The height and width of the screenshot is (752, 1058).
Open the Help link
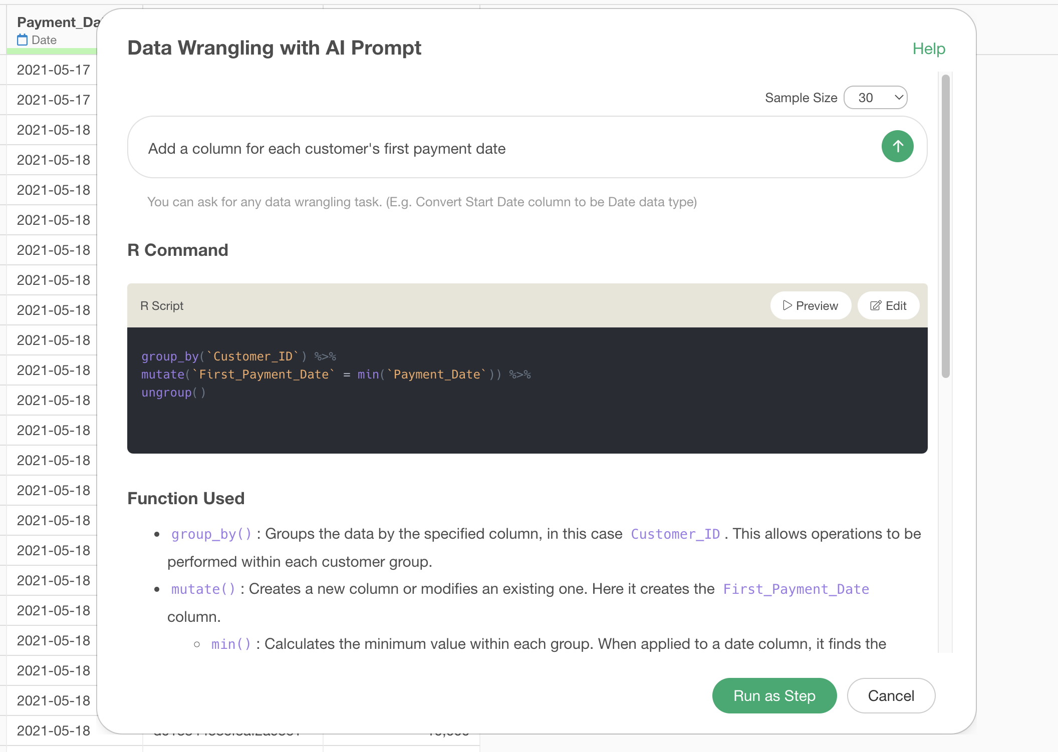[x=928, y=49]
